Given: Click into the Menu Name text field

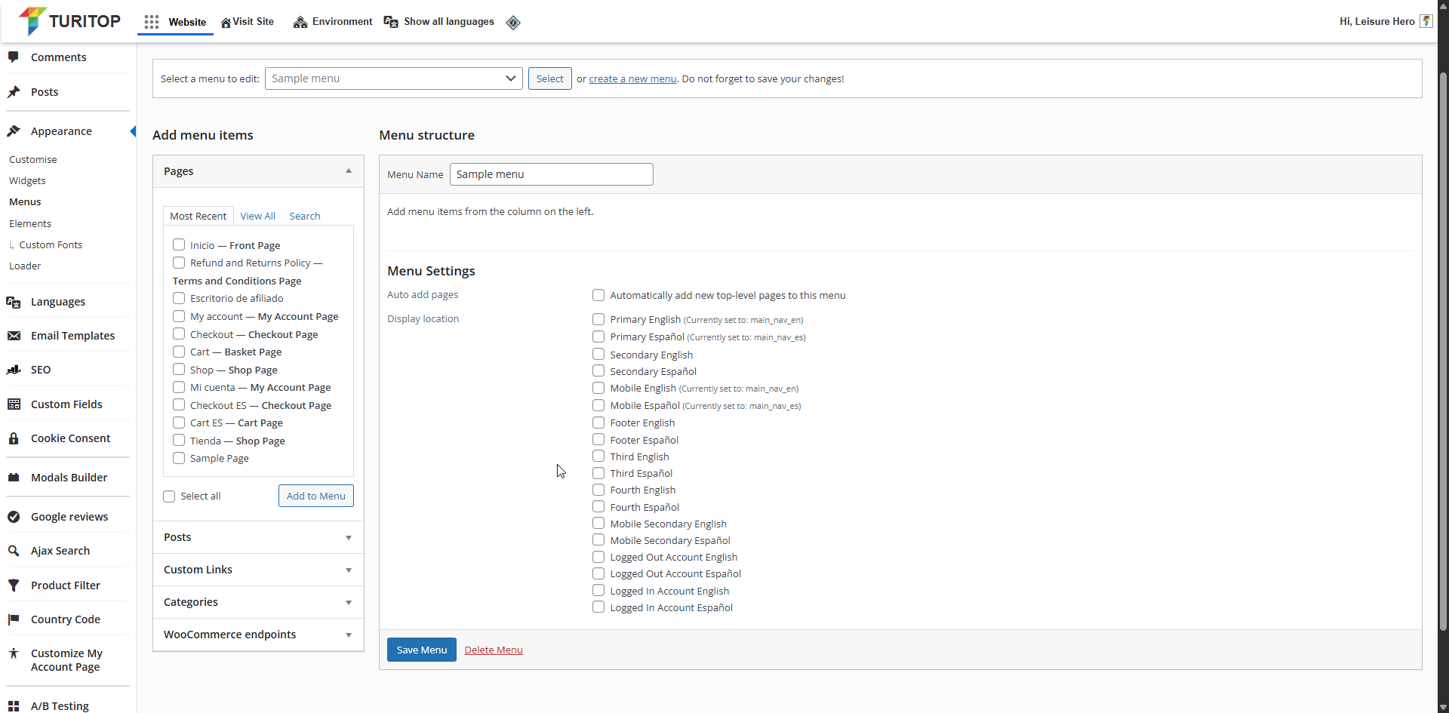Looking at the screenshot, I should (551, 174).
